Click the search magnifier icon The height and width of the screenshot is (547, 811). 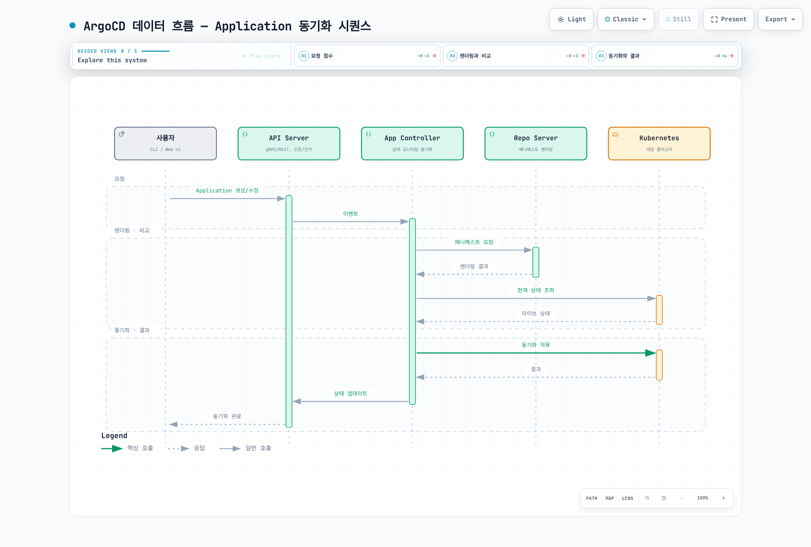(x=647, y=498)
